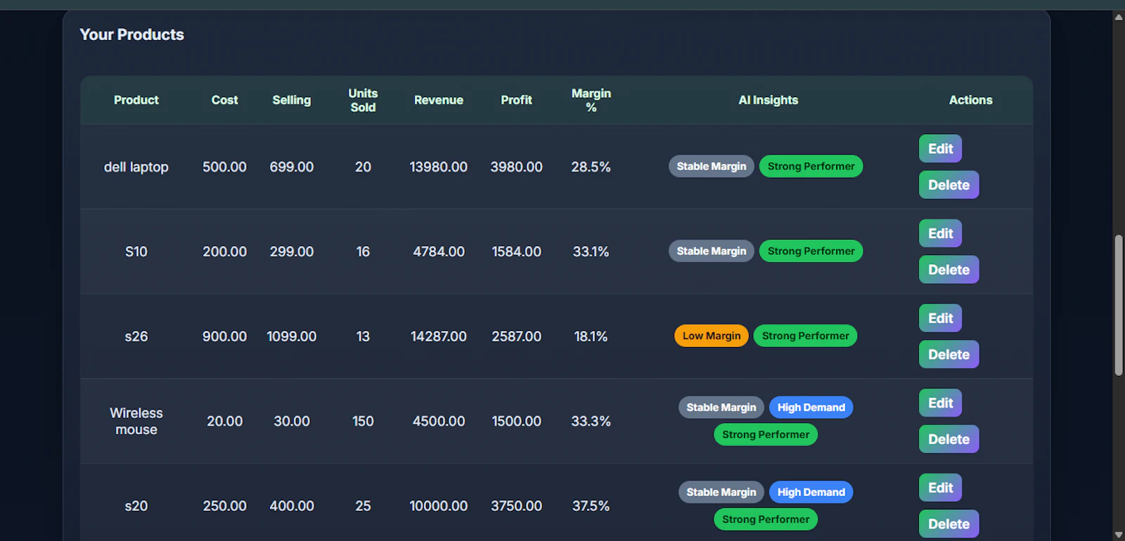Select the s26 product name
The image size is (1125, 541).
tap(136, 337)
